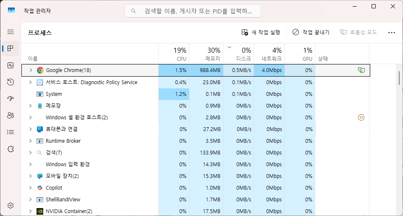The height and width of the screenshot is (216, 403).
Task: Sort by the 메모리 column header
Action: coord(206,54)
